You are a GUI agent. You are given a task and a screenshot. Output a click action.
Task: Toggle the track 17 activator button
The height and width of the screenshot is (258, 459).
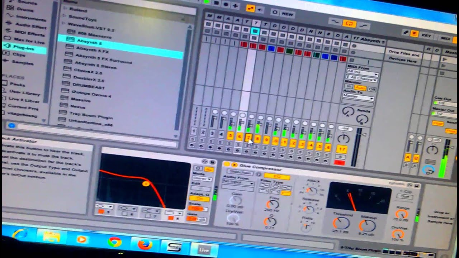pos(341,149)
